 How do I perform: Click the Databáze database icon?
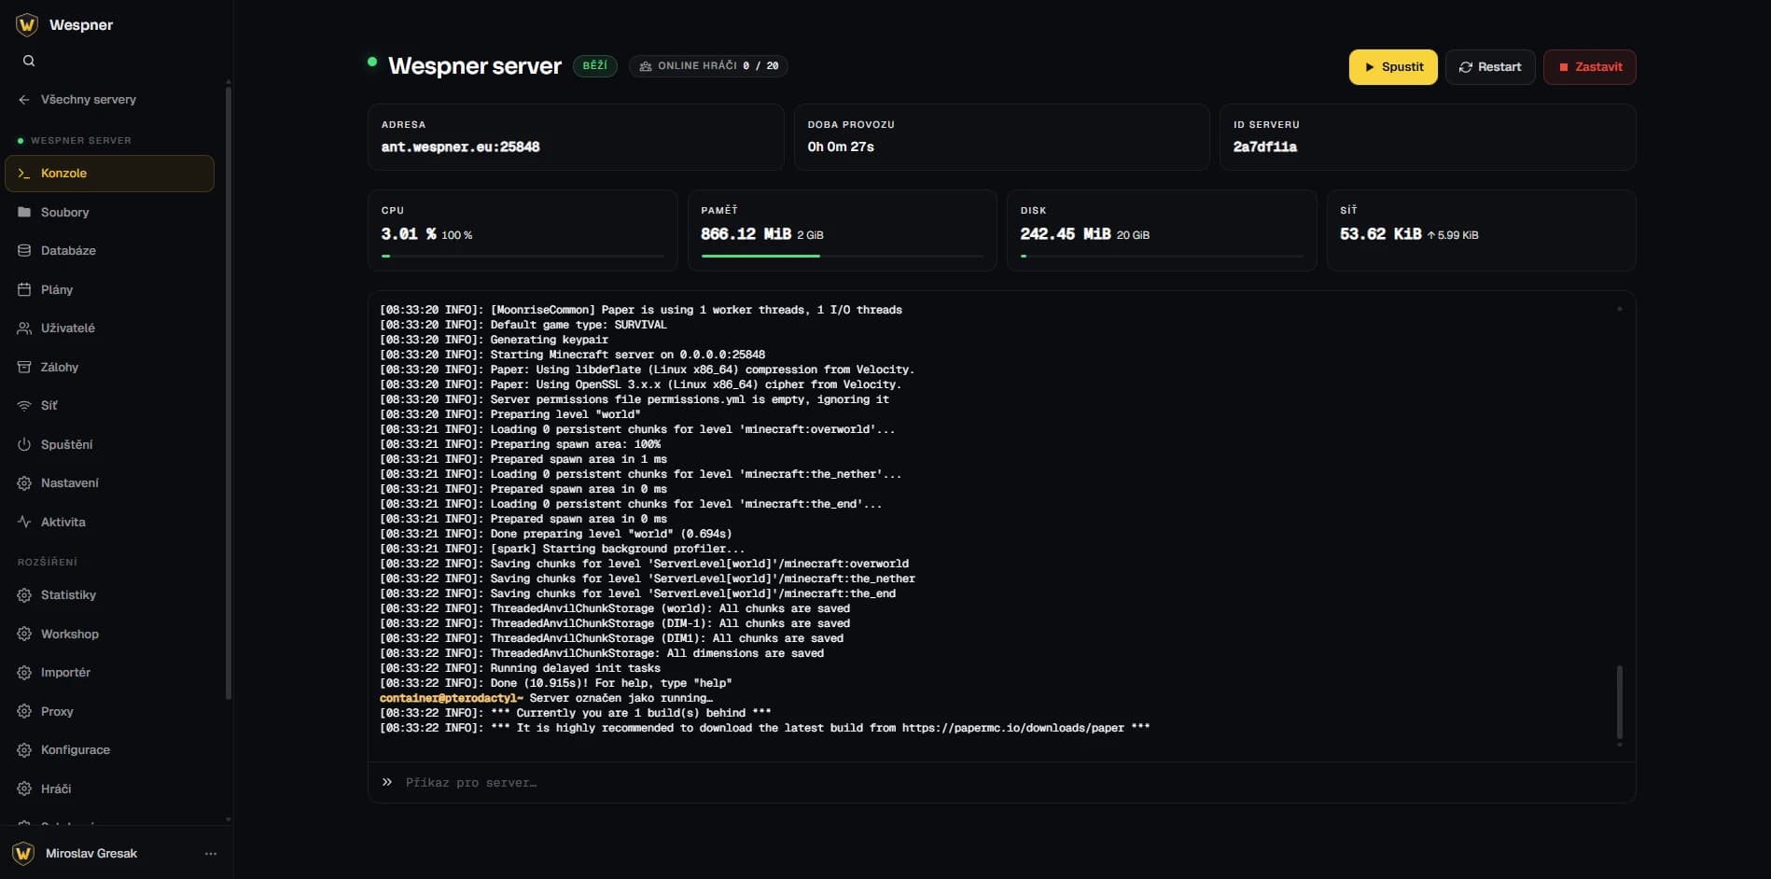pyautogui.click(x=24, y=251)
